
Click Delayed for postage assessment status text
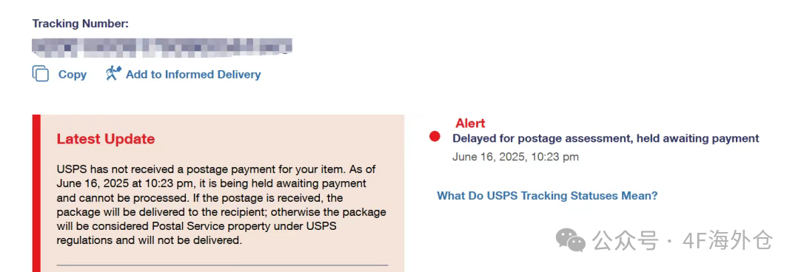click(606, 138)
